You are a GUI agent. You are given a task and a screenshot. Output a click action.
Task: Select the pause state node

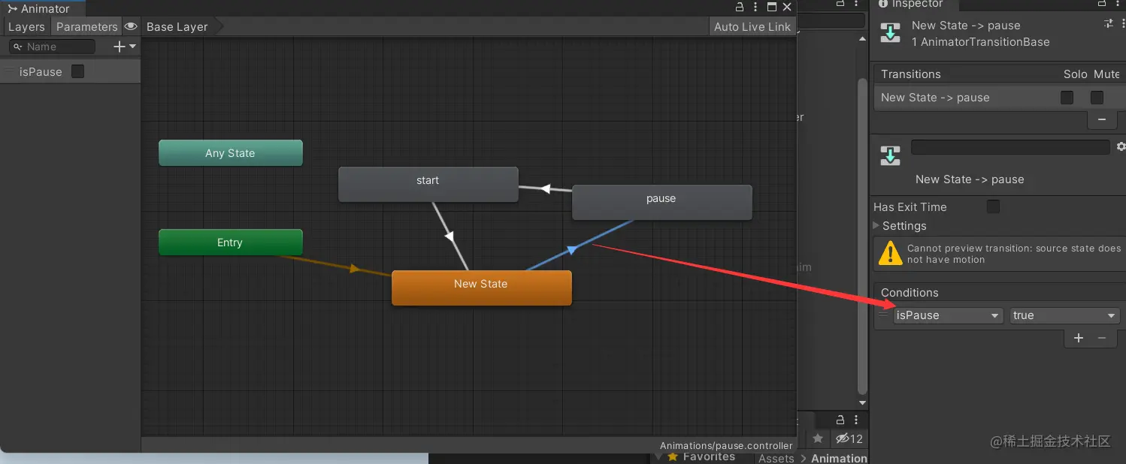click(x=661, y=202)
